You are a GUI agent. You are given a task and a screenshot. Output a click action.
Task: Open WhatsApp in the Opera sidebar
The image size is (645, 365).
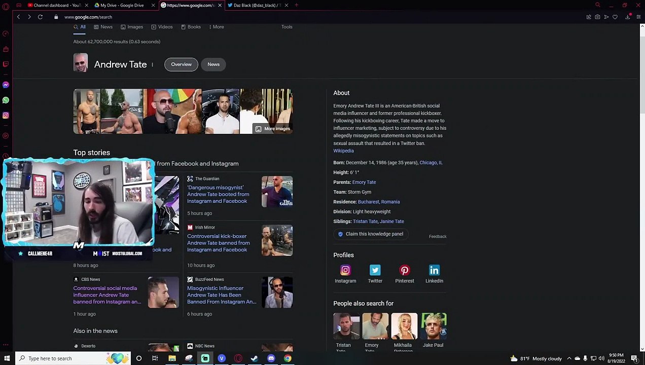[x=6, y=100]
